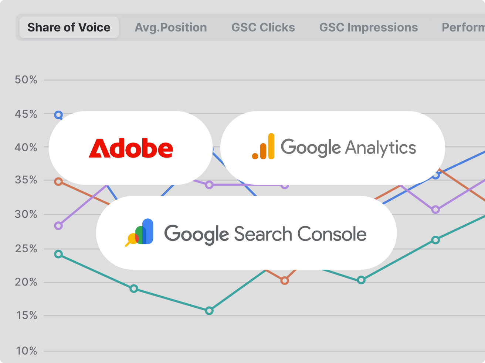Viewport: 485px width, 363px height.
Task: Click the red Adobe logo
Action: click(131, 148)
